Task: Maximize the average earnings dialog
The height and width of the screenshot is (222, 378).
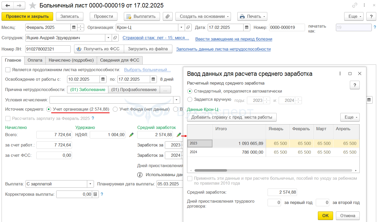Action: coord(350,74)
